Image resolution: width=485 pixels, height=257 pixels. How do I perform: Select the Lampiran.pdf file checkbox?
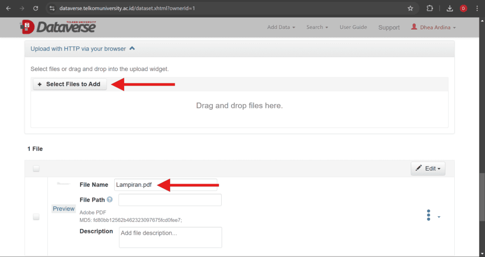click(x=36, y=217)
